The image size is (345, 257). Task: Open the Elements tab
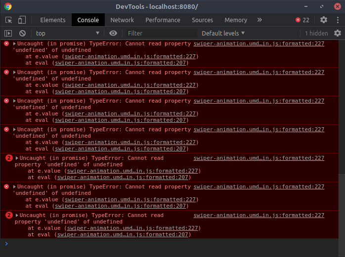[53, 20]
